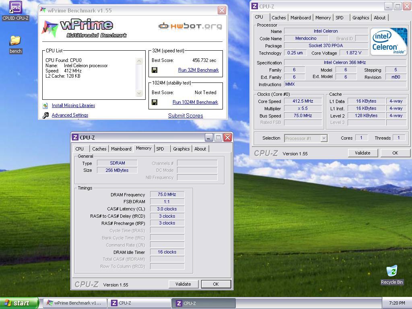Screen dimensions: 412x309
Task: Click the HWBOT.org logo in wPrime
Action: coord(190,26)
